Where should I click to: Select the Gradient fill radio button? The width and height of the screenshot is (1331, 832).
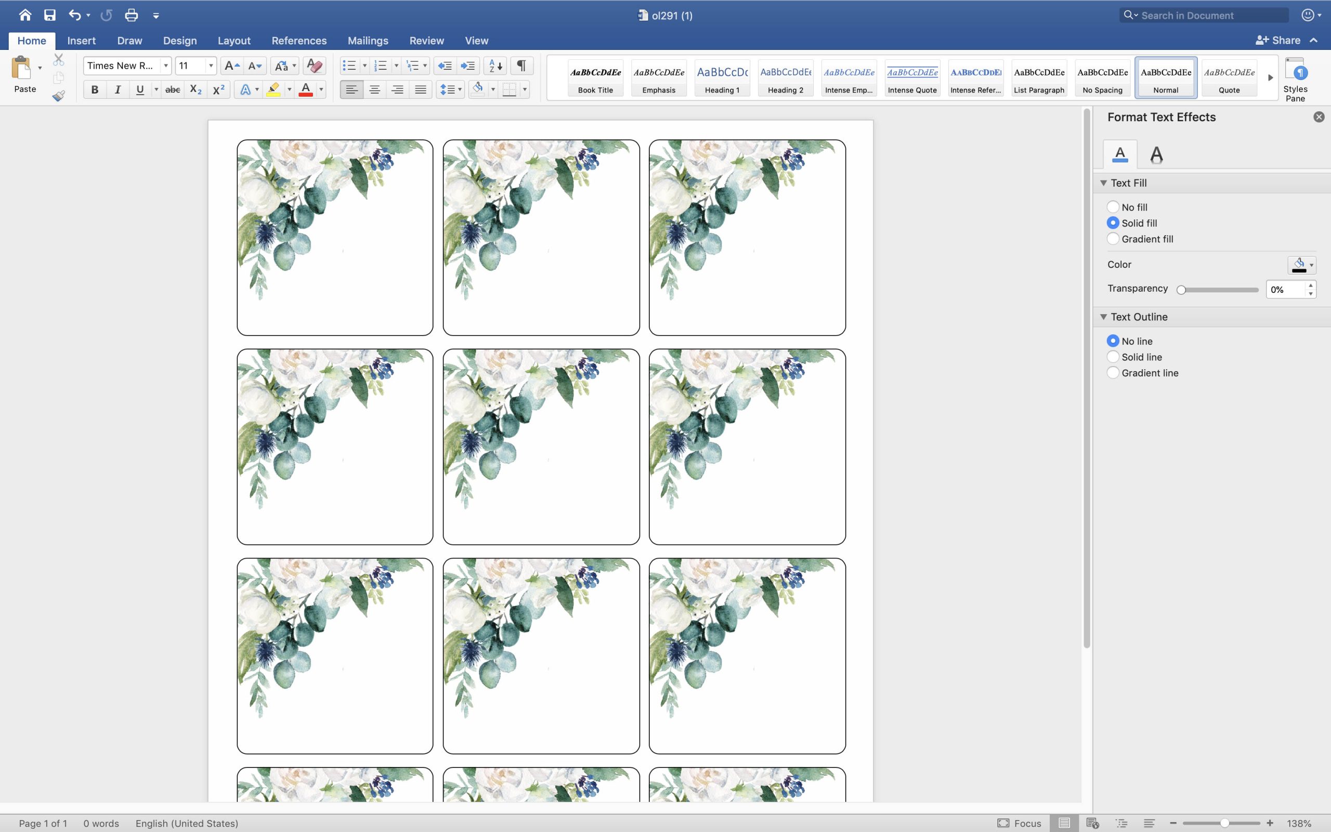coord(1113,239)
